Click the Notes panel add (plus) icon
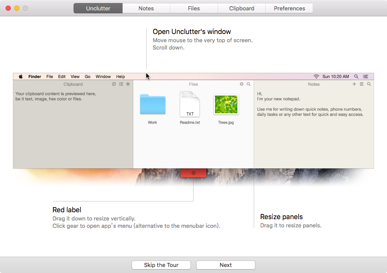The width and height of the screenshot is (387, 273). (x=354, y=84)
